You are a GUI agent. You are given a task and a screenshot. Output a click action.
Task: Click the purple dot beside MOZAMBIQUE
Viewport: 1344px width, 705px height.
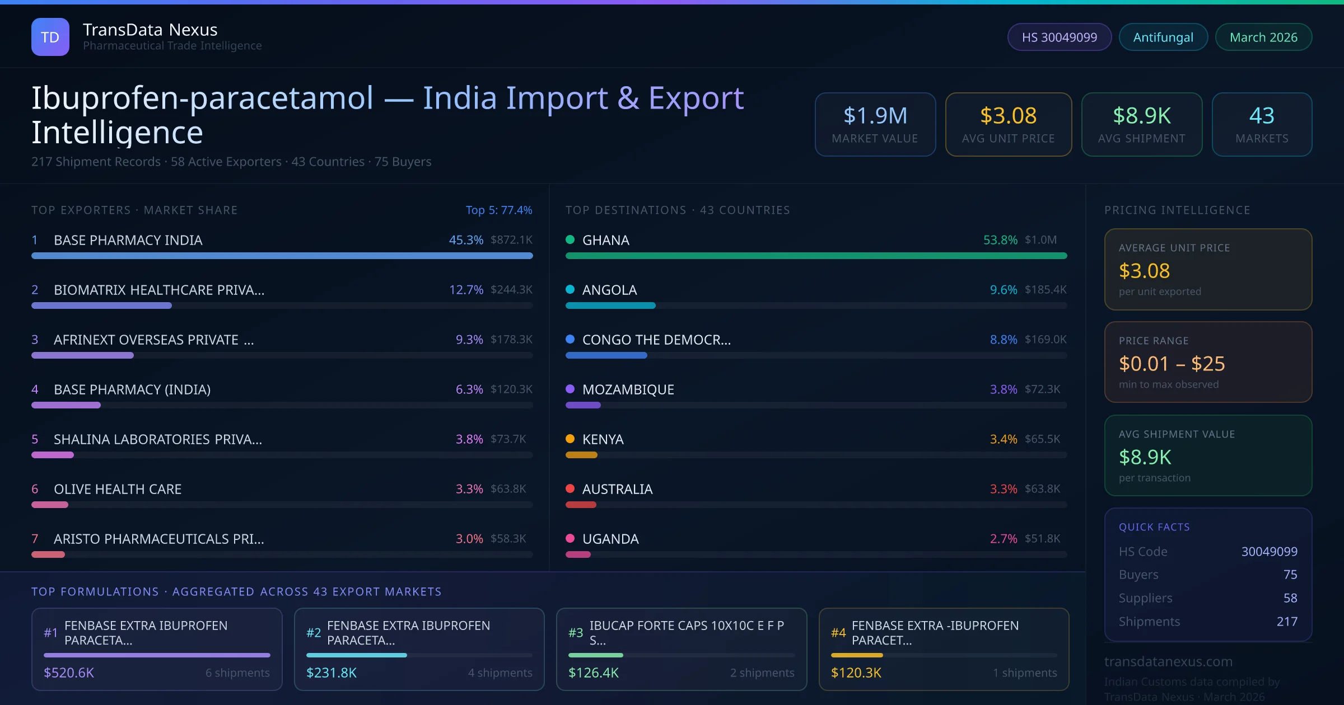(570, 389)
